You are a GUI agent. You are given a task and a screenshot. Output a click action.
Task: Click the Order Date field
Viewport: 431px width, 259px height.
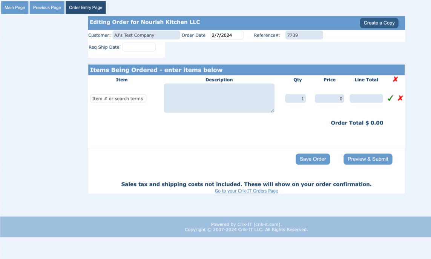[x=227, y=35]
